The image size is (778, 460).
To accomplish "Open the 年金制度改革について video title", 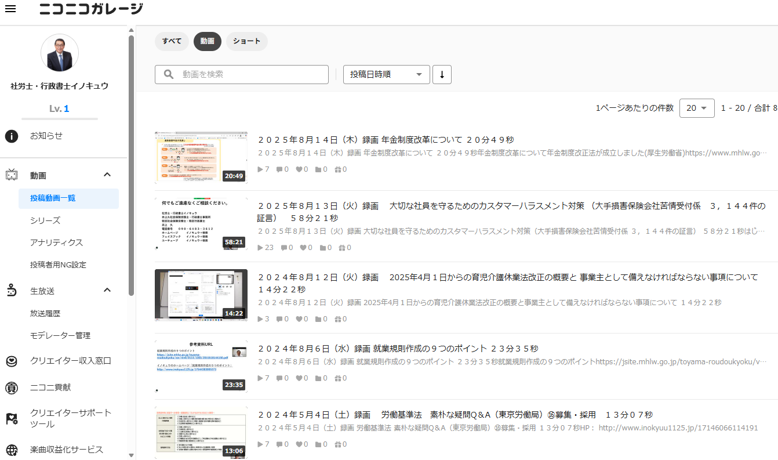I will (386, 140).
